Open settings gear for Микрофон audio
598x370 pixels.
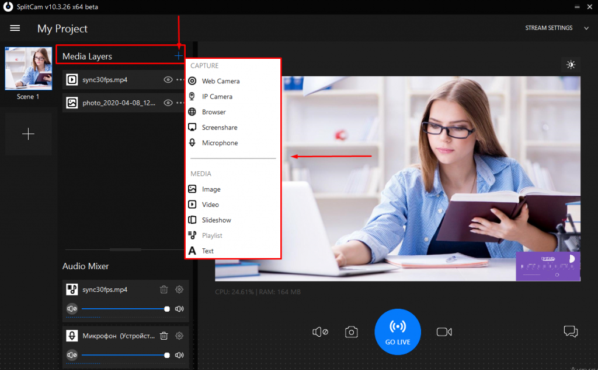pyautogui.click(x=179, y=336)
